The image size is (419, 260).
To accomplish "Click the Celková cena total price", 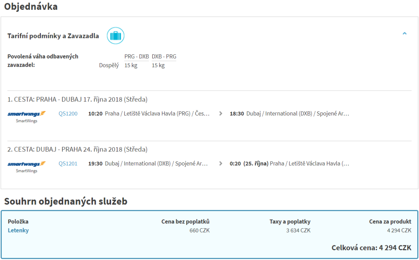I will coord(371,248).
